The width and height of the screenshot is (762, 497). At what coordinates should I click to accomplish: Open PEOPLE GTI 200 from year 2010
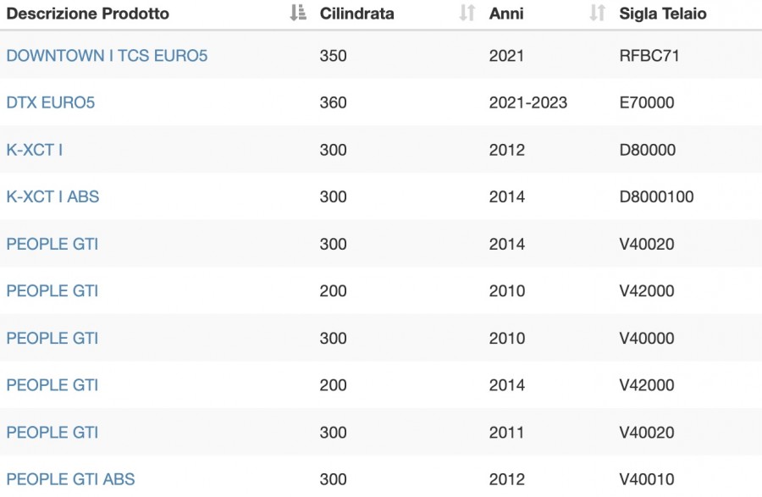[52, 291]
